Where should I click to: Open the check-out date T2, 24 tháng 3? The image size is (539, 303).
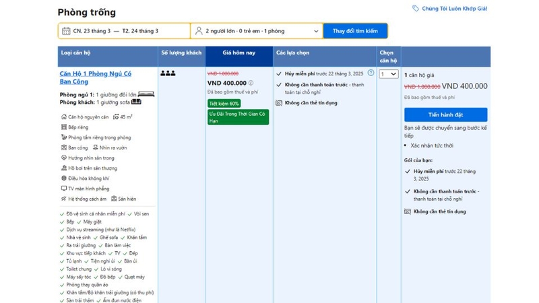pyautogui.click(x=140, y=31)
